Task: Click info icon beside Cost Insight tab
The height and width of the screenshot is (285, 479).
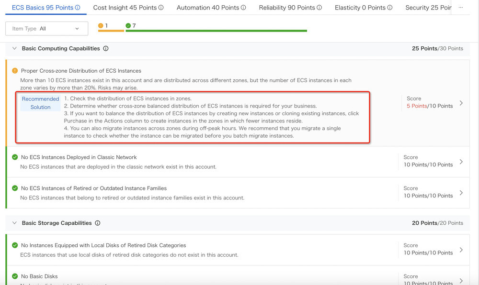Action: (161, 8)
